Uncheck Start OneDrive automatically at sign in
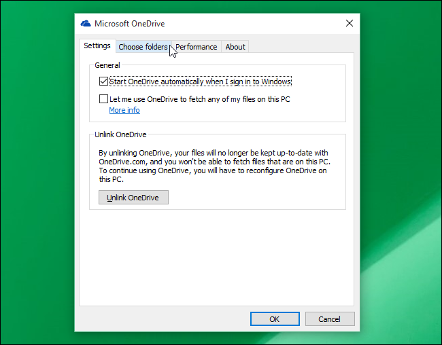The height and width of the screenshot is (345, 442). pyautogui.click(x=103, y=81)
